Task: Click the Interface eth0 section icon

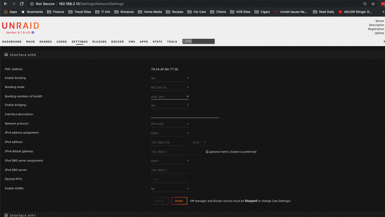Action: coord(6,55)
